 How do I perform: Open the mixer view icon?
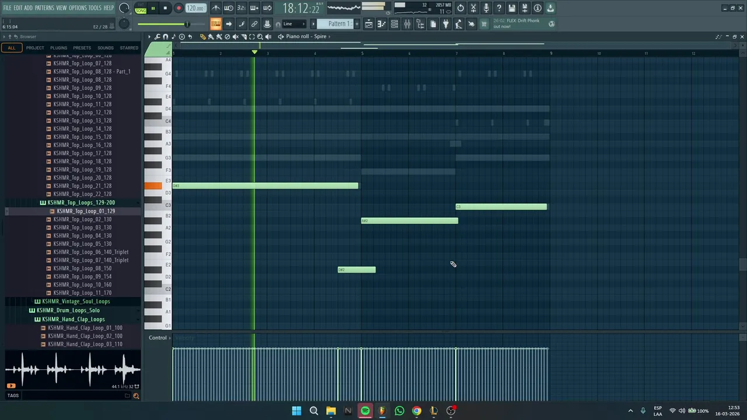pyautogui.click(x=407, y=24)
